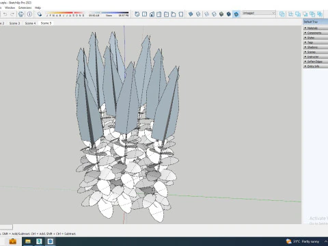Screen dimensions: 328x246
Task: Select the Scene 5 tab
Action: coord(46,23)
